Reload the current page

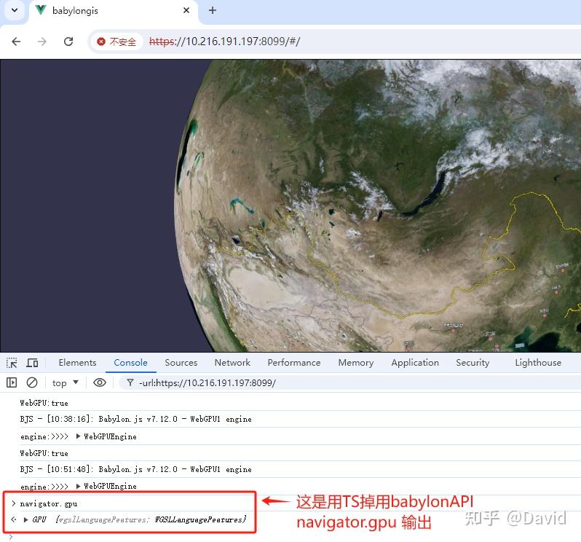coord(68,42)
